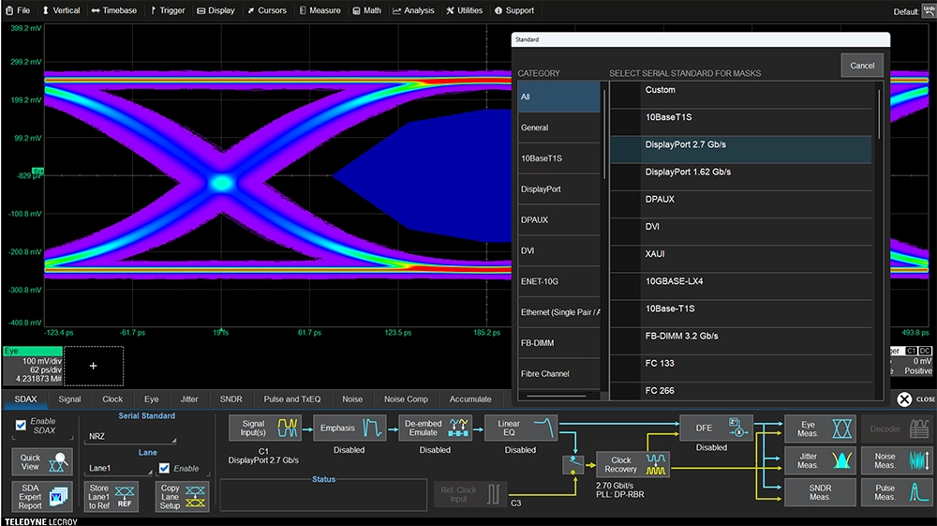The image size is (937, 526).
Task: Choose the Custom serial standard
Action: (740, 95)
